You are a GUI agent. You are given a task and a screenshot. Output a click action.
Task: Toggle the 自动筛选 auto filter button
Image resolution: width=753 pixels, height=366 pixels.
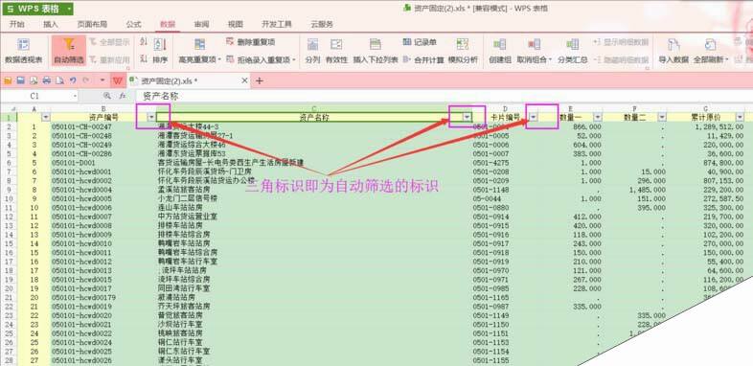tap(69, 52)
